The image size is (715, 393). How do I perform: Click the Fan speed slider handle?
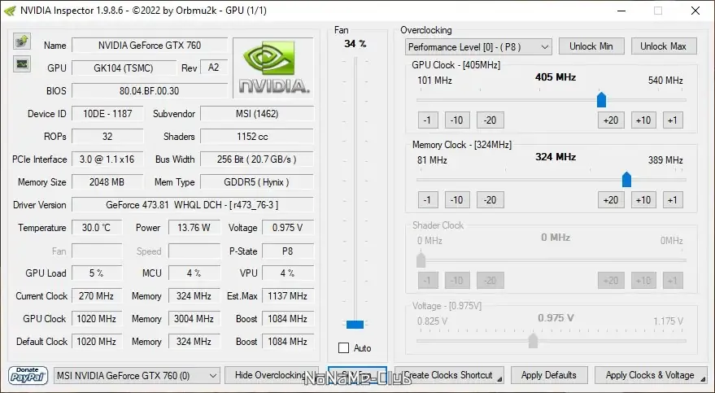pos(355,325)
